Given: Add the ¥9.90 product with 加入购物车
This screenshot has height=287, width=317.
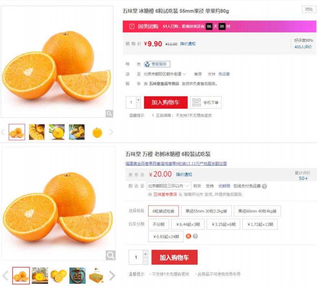Looking at the screenshot, I should click(166, 103).
